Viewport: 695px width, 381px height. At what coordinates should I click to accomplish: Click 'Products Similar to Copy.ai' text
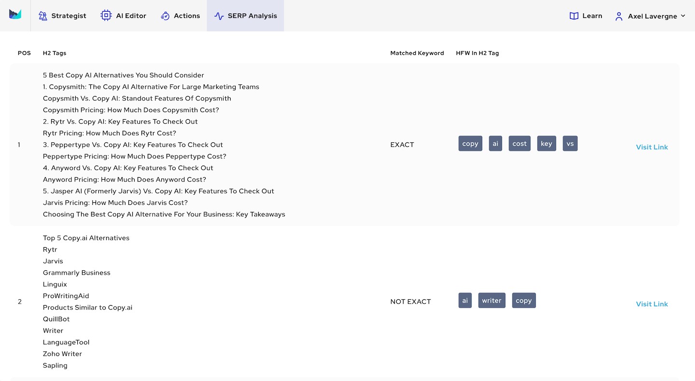coord(88,308)
